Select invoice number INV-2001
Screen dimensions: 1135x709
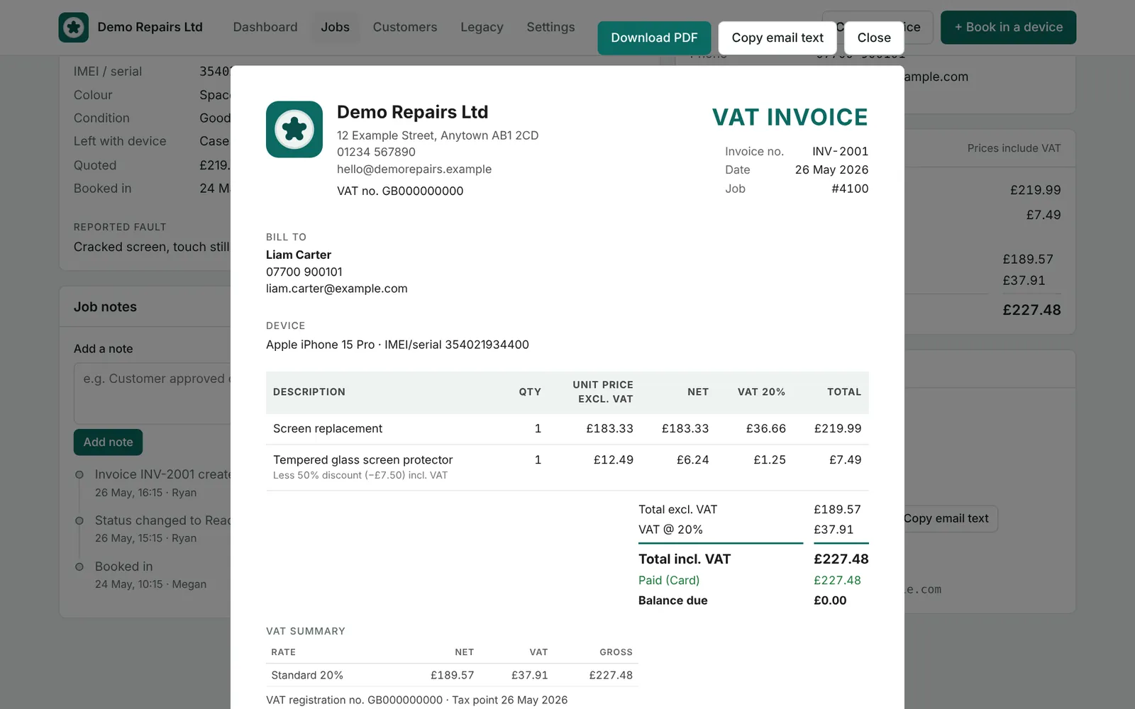pyautogui.click(x=840, y=151)
